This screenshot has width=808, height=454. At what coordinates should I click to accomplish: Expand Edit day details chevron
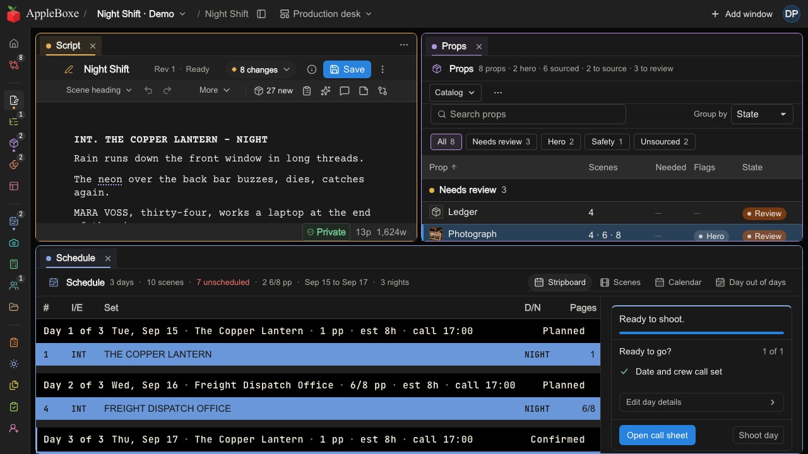773,402
